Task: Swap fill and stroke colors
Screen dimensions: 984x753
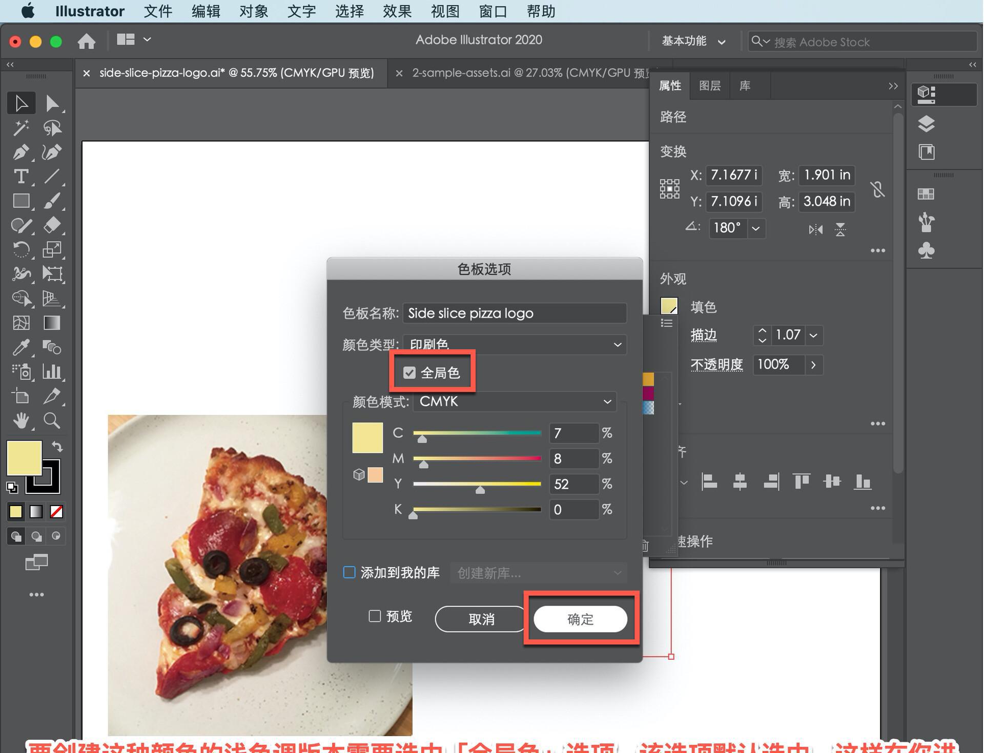Action: pos(57,447)
